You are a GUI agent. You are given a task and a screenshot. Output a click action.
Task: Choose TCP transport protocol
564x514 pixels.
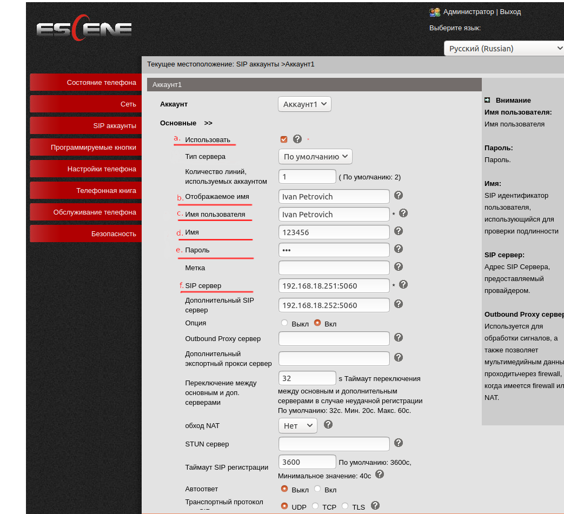coord(315,506)
